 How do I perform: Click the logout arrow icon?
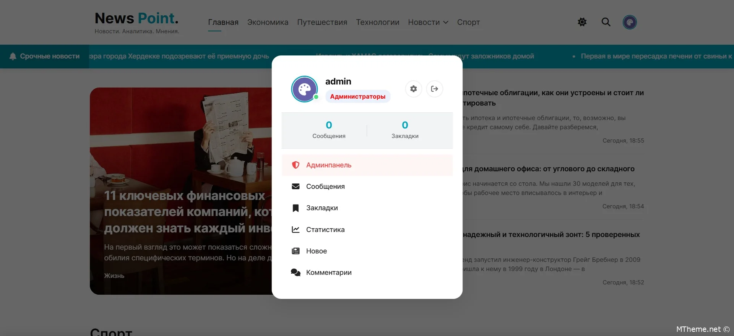[435, 89]
